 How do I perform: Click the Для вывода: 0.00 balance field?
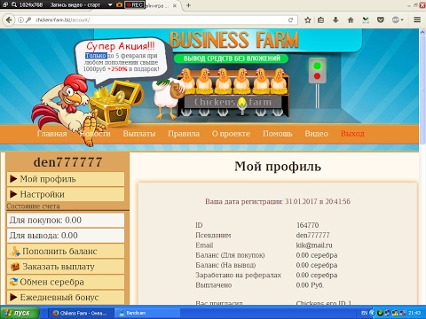pos(66,236)
